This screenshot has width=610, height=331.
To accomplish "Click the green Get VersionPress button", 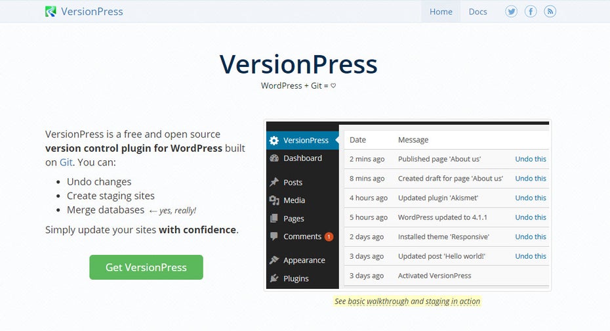I will (146, 267).
